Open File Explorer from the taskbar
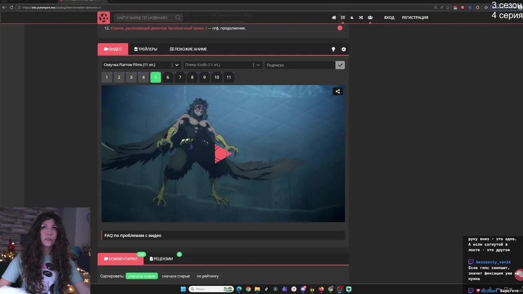Screen dimensions: 523x294 coord(257,289)
